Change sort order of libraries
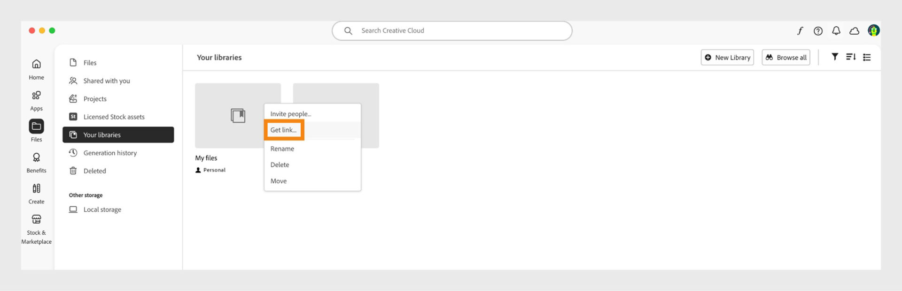Screen dimensions: 902x291 [x=851, y=57]
